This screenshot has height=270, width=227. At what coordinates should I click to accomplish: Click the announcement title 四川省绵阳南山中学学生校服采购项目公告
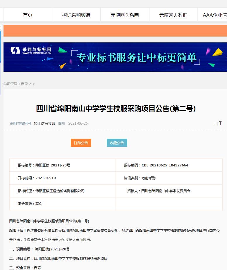pos(116,109)
